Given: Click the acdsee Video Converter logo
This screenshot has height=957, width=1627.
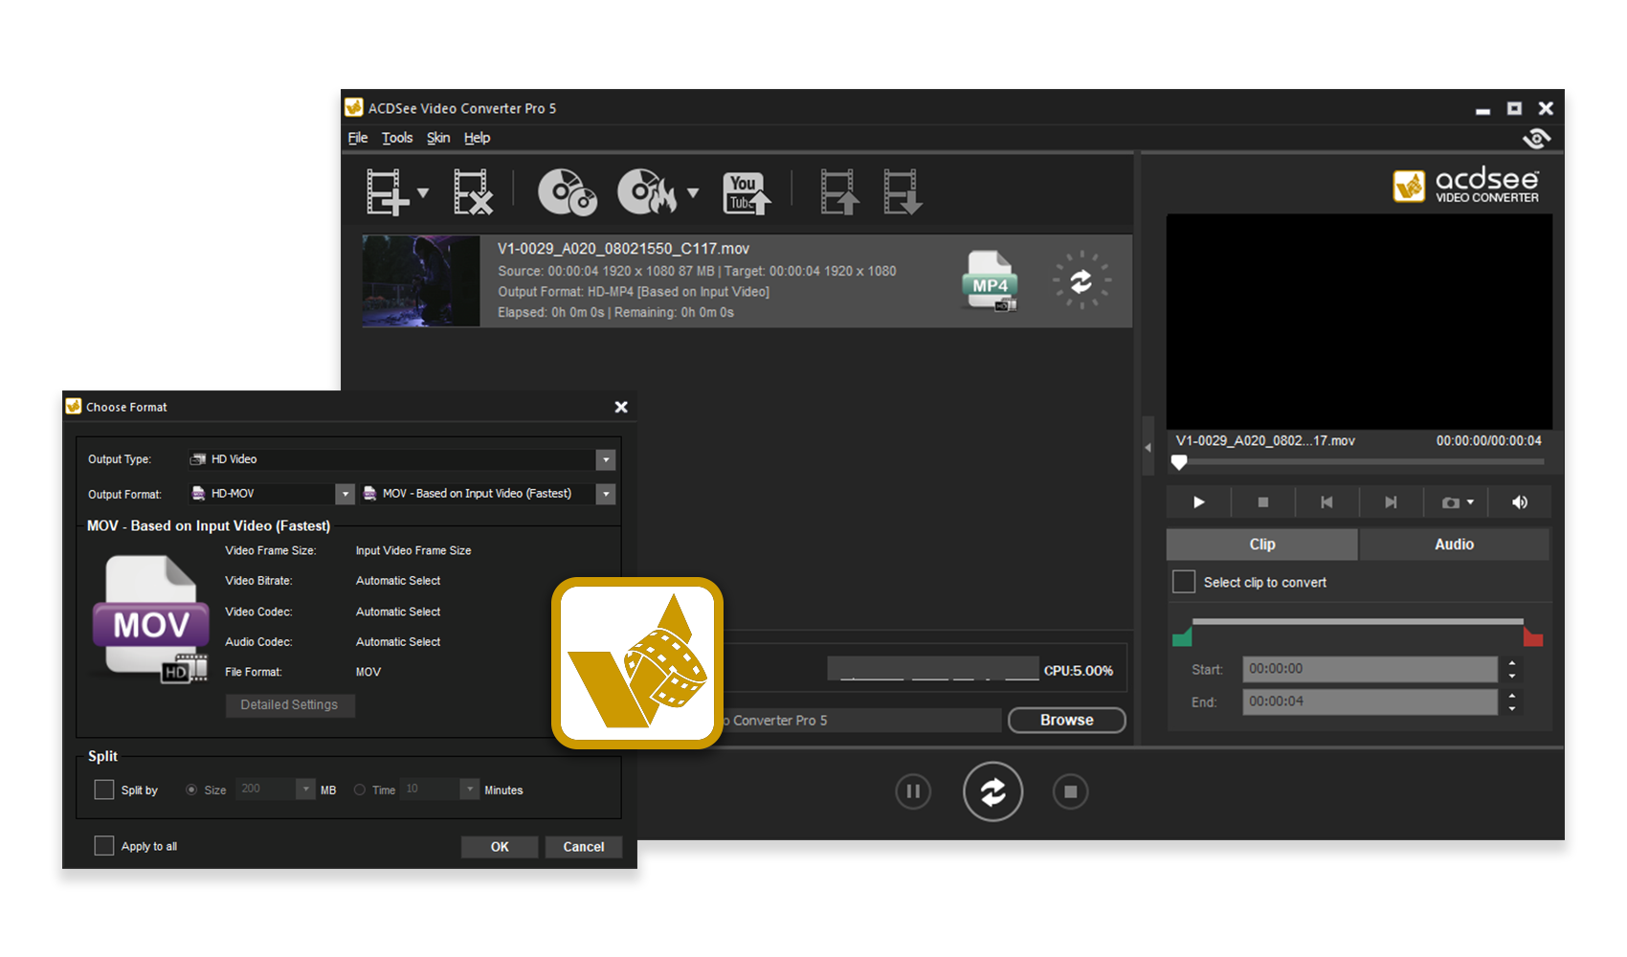Looking at the screenshot, I should 1466,186.
